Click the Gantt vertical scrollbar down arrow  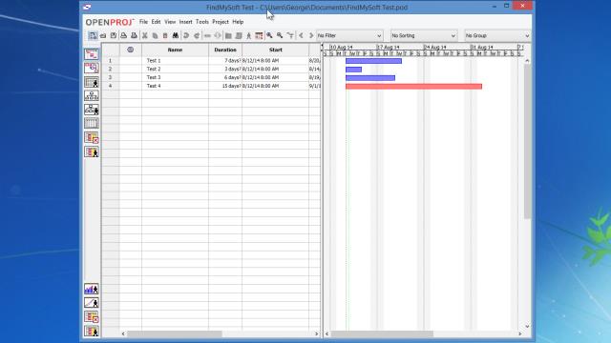[527, 327]
